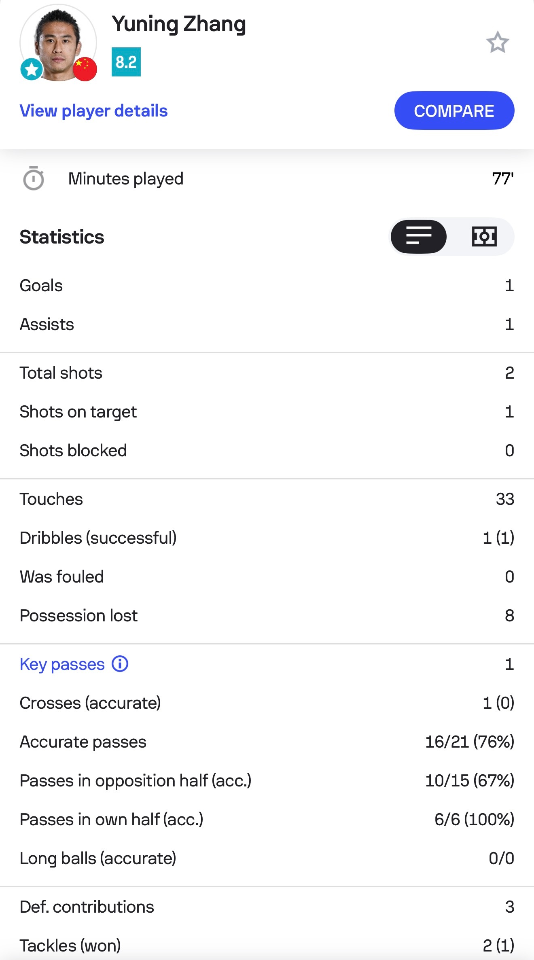Click the Key passes info icon

tap(120, 664)
